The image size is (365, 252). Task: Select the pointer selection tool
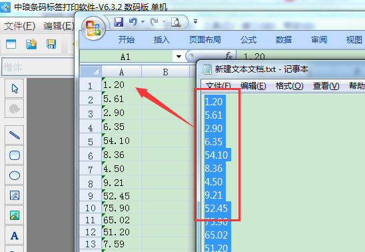point(15,89)
